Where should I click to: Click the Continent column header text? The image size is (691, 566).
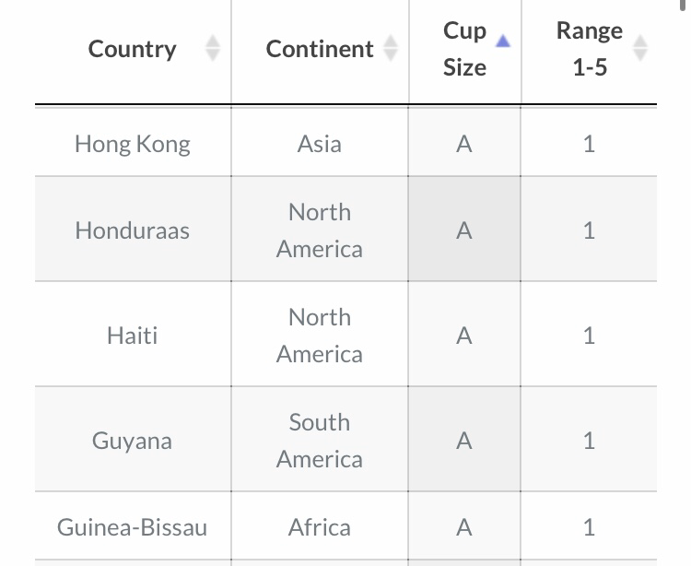point(320,49)
